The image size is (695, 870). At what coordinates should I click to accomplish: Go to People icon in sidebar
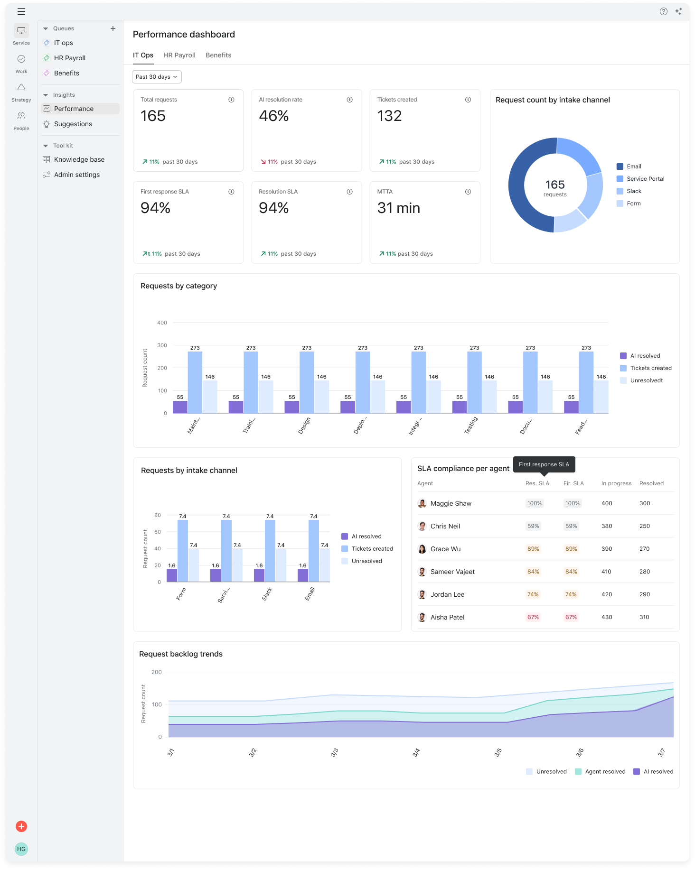click(x=21, y=116)
